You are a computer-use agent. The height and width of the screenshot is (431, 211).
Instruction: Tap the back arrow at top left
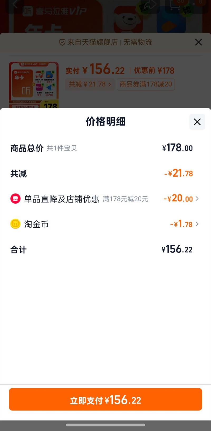pyautogui.click(x=15, y=4)
